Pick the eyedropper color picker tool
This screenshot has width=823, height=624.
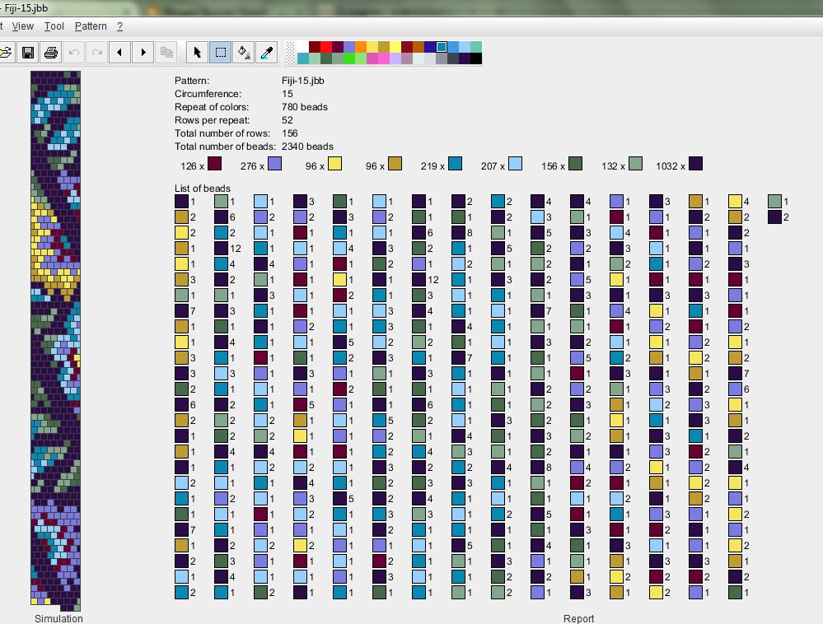267,53
